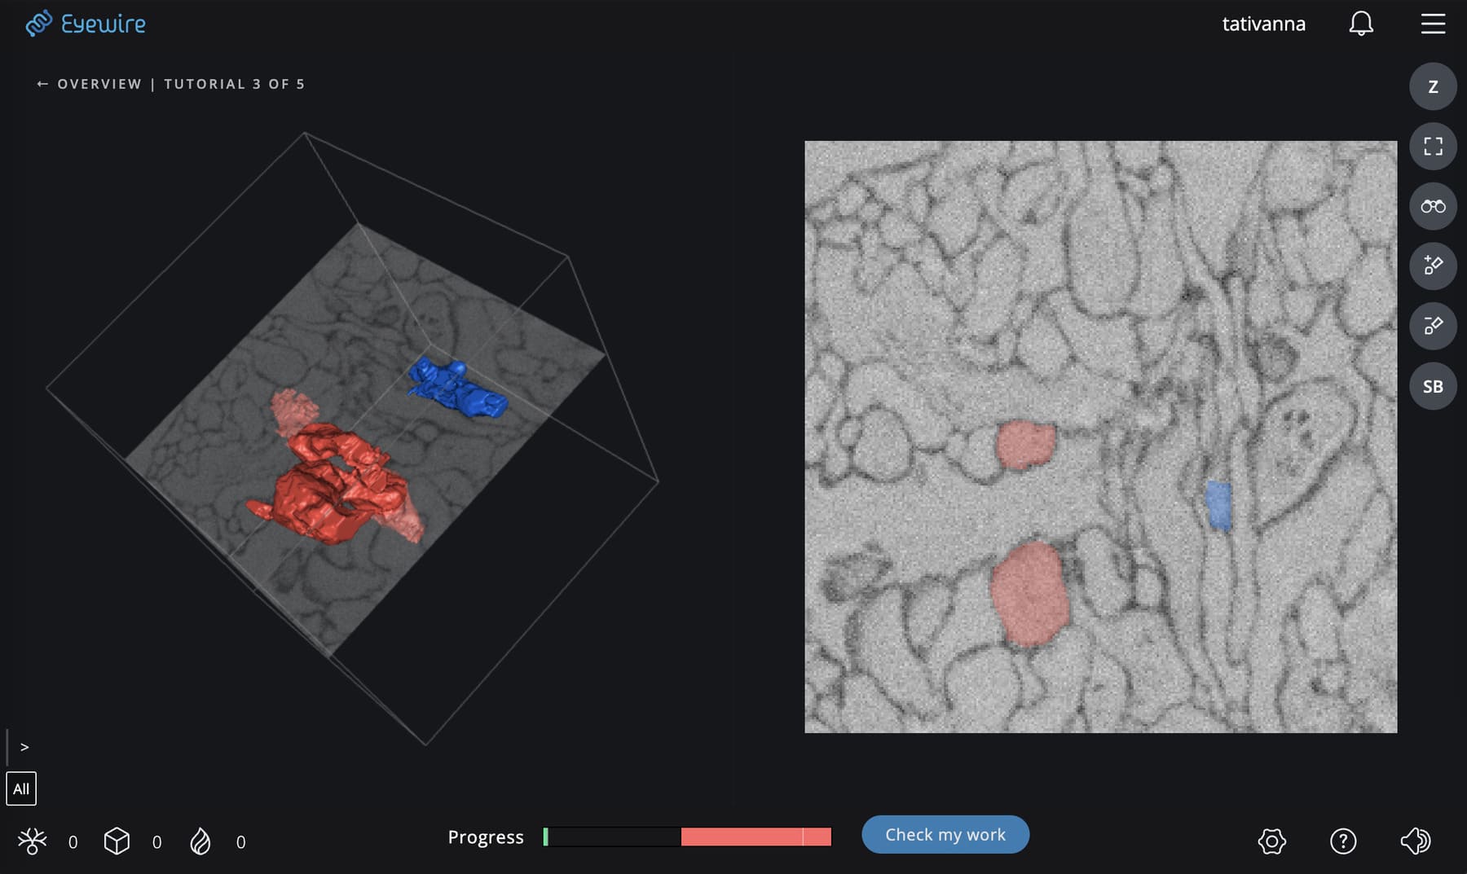Click the flame streak icon
This screenshot has width=1467, height=874.
[x=200, y=841]
